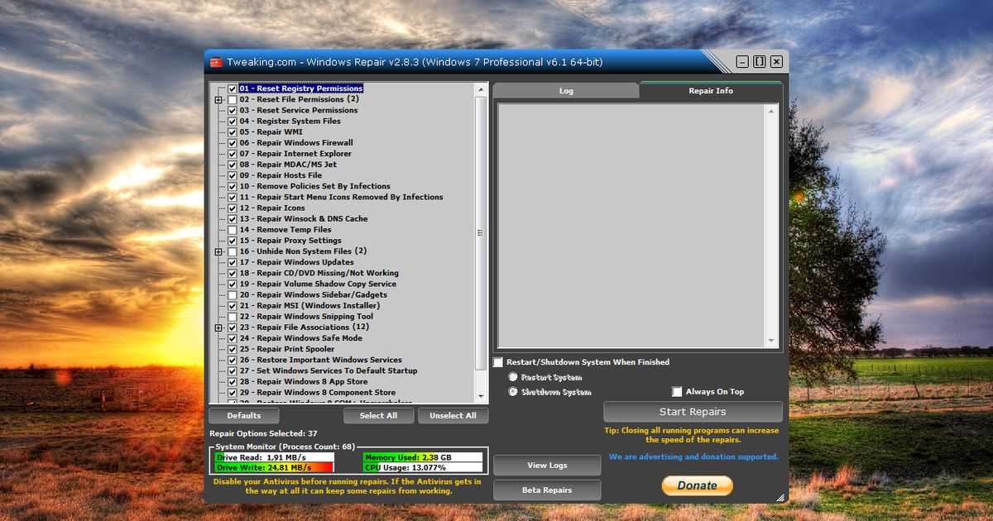Select 12 - Repair Icons row

[x=273, y=208]
